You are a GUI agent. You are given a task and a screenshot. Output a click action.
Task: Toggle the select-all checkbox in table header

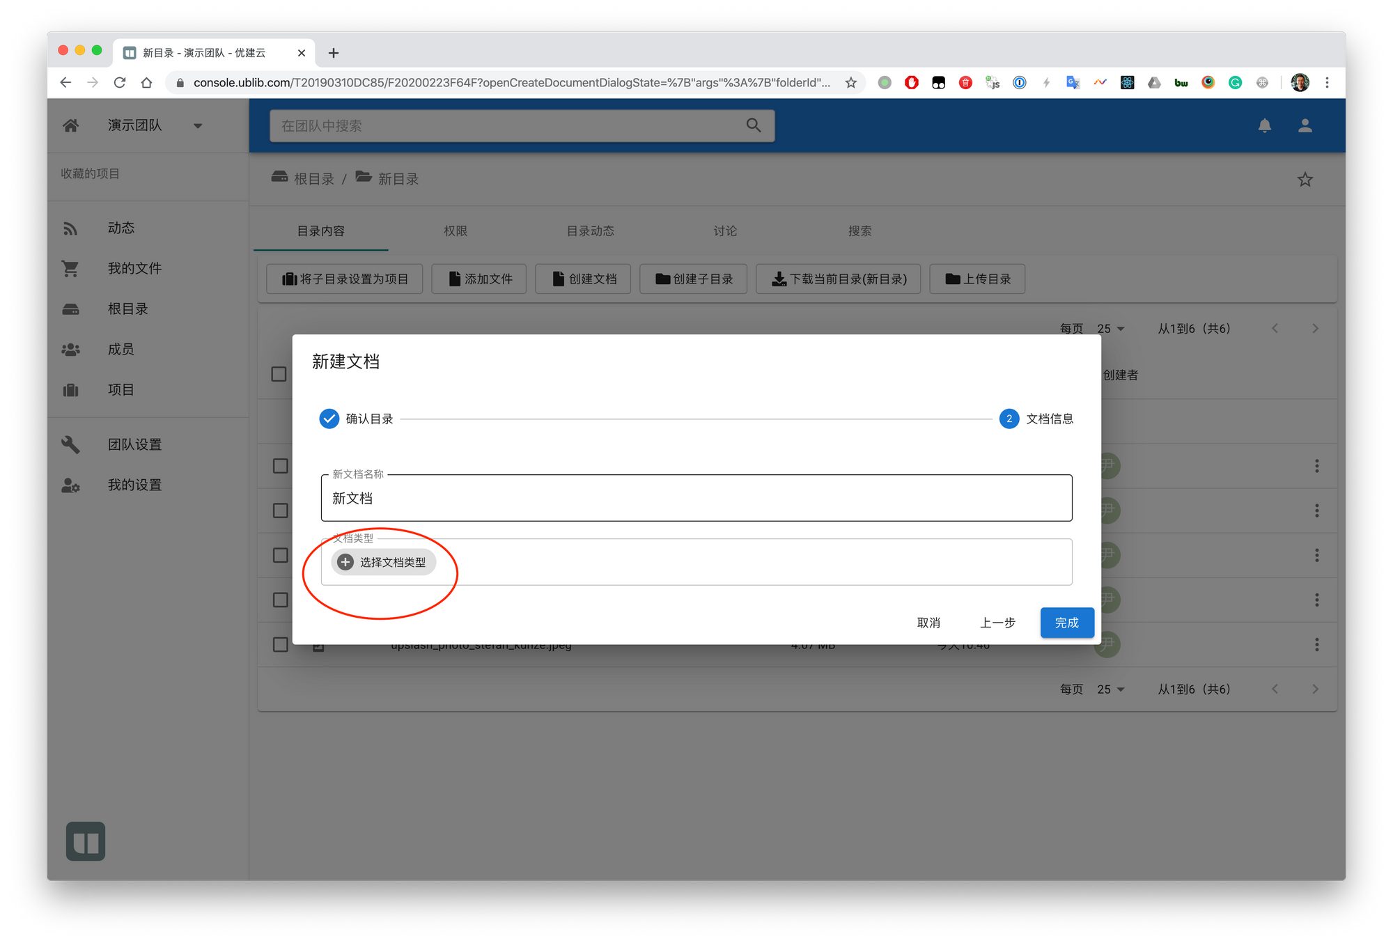pos(279,375)
